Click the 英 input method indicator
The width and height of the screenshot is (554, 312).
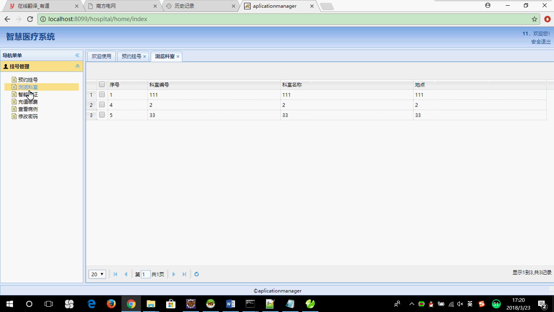(x=470, y=304)
